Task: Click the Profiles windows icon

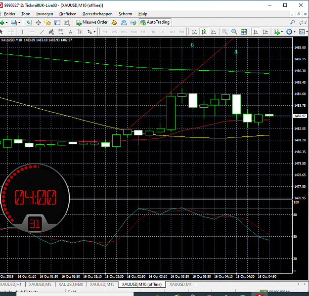Action: [14, 22]
